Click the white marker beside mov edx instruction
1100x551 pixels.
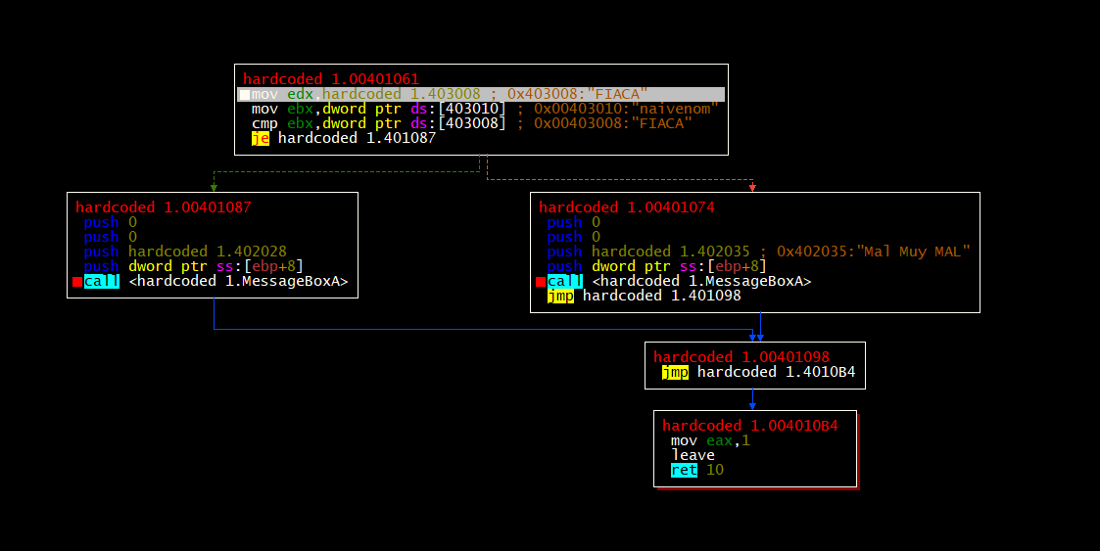[x=244, y=95]
